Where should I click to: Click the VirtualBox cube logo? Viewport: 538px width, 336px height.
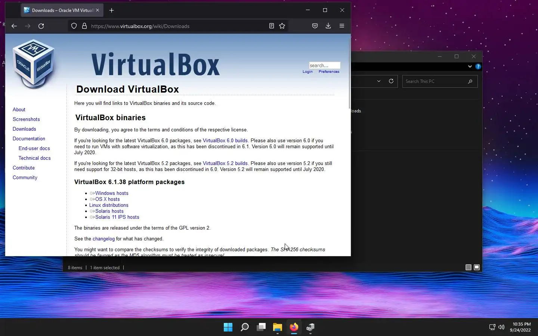34,63
